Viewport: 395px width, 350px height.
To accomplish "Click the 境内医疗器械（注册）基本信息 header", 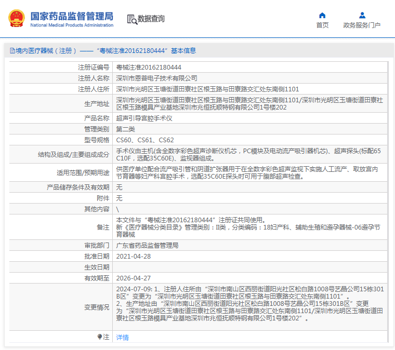I will click(103, 51).
